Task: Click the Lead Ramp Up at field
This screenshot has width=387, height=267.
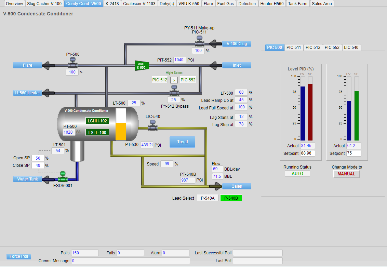Action: (241, 100)
